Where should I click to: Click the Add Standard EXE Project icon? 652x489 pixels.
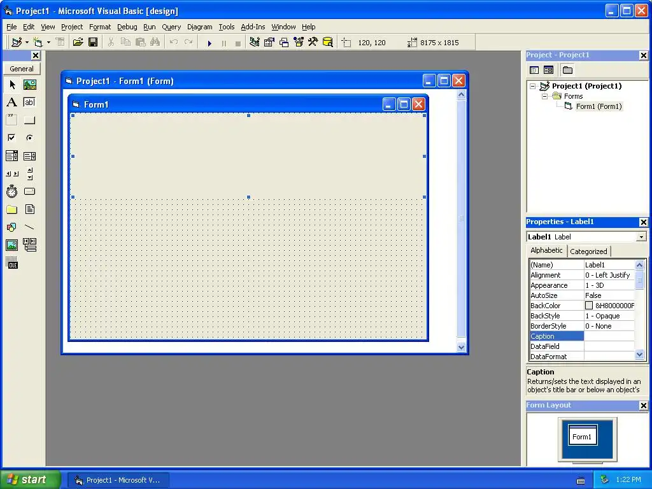pyautogui.click(x=17, y=43)
